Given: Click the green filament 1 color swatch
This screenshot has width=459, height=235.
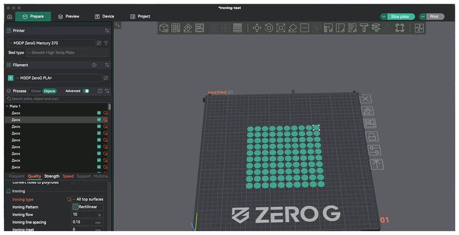Looking at the screenshot, I should coord(11,78).
